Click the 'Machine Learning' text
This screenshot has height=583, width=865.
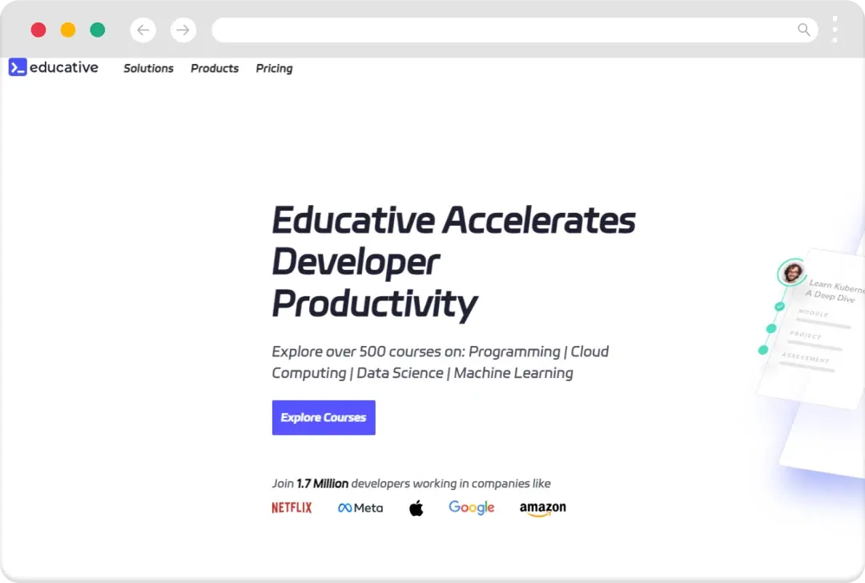coord(513,373)
